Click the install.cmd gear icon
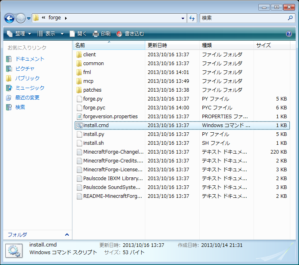Image resolution: width=299 pixels, height=265 pixels. tap(79, 125)
